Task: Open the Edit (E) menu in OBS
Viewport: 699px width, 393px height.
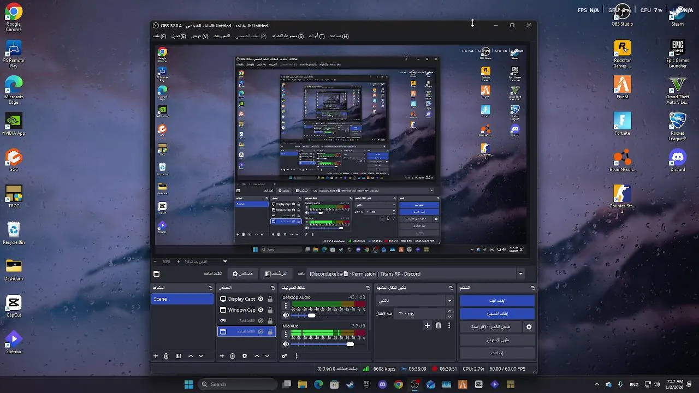Action: pos(179,36)
